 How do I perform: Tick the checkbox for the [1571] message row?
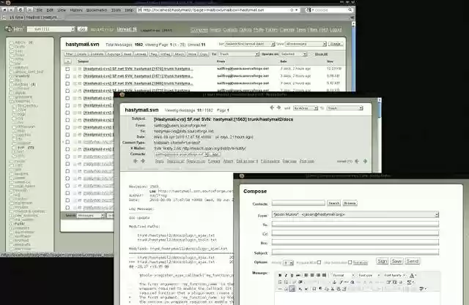click(67, 76)
